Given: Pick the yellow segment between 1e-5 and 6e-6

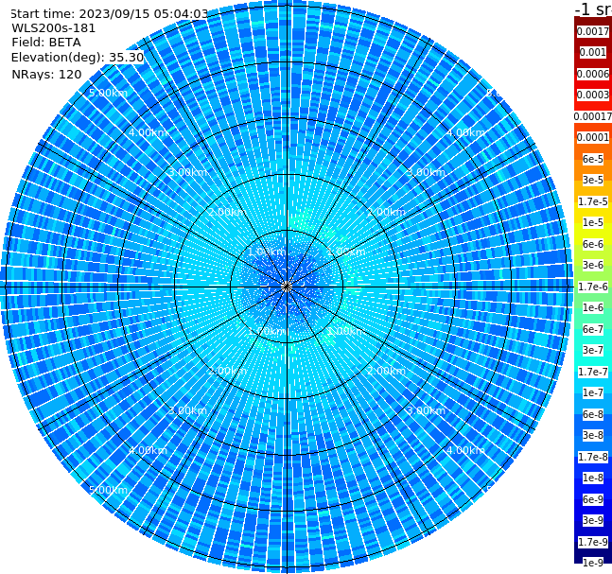Looking at the screenshot, I should (x=593, y=234).
